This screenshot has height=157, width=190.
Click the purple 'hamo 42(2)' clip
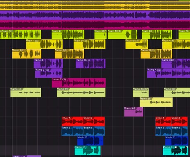169,73
